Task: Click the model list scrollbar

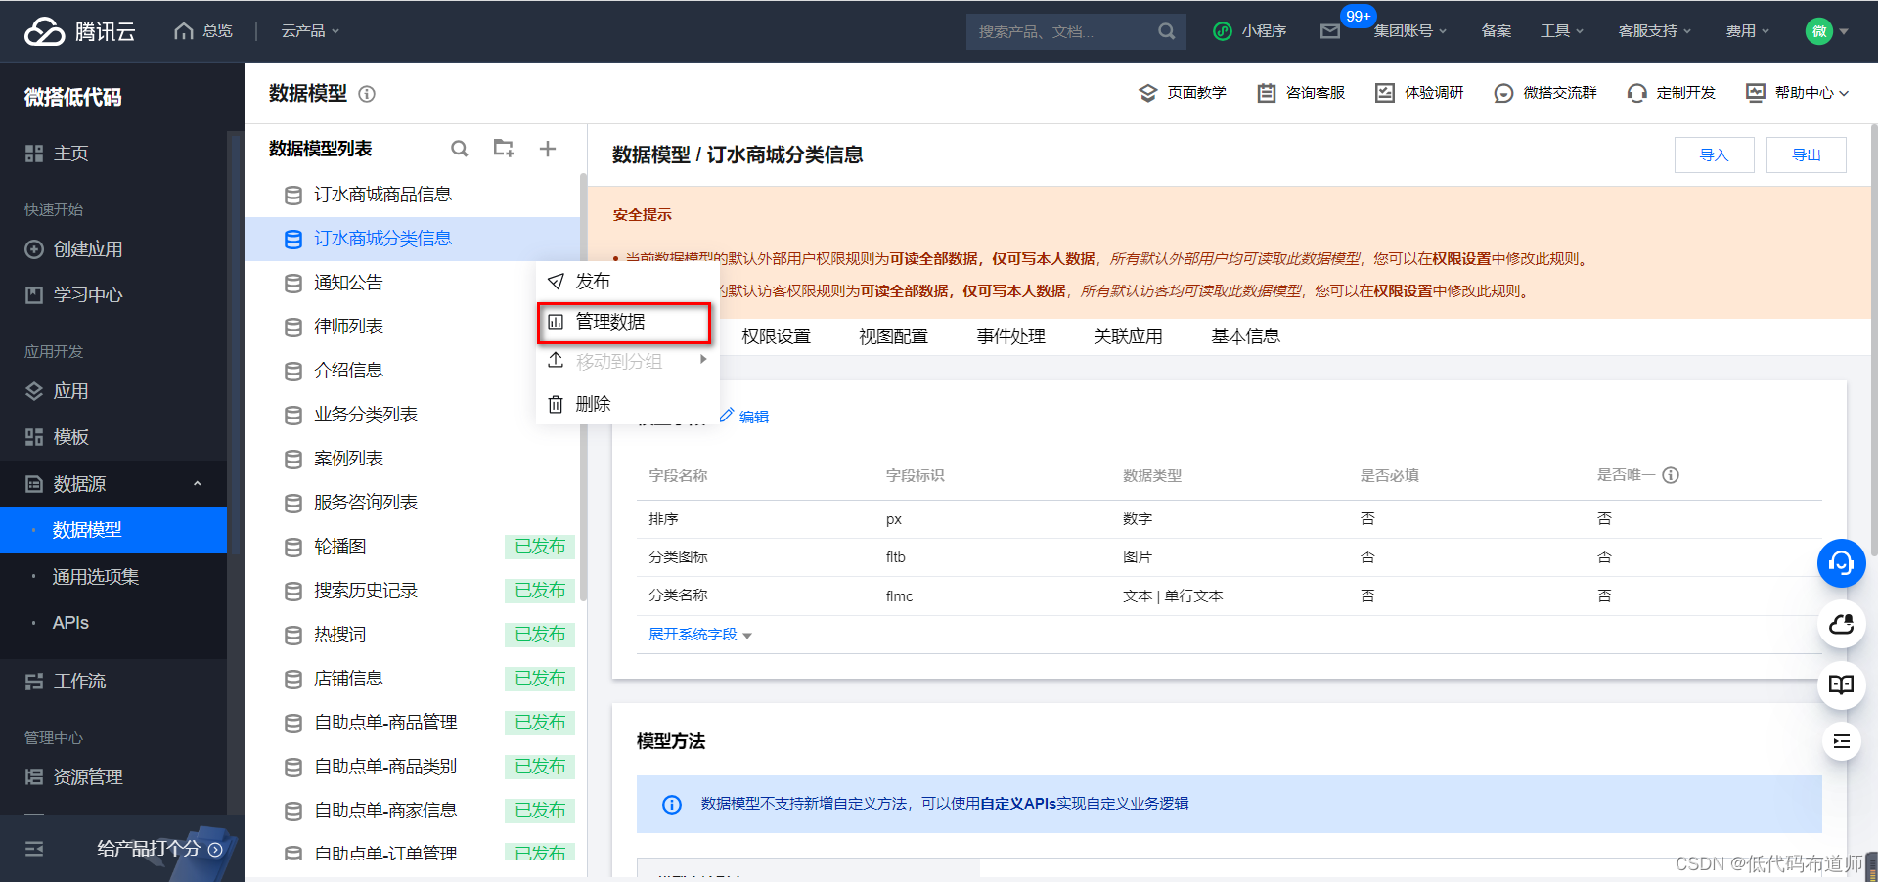Action: coord(583,386)
